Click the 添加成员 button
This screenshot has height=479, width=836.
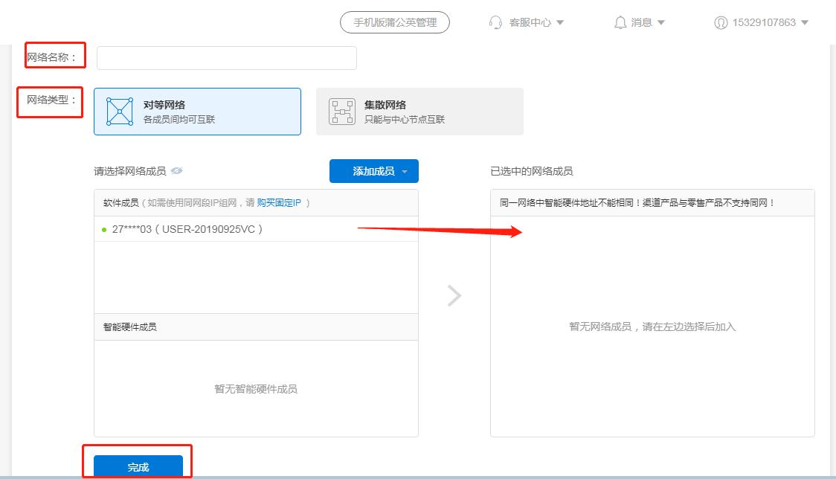pyautogui.click(x=368, y=171)
